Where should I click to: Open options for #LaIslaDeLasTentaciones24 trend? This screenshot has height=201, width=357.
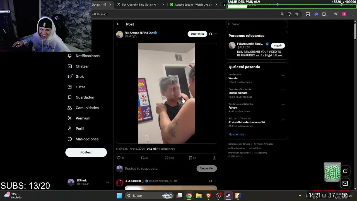(283, 119)
